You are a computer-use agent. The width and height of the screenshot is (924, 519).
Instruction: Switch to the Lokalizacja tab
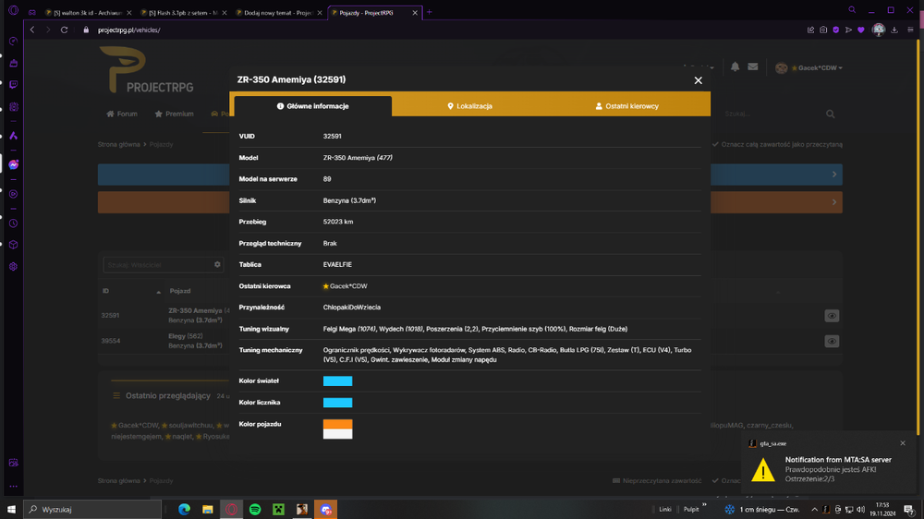(x=469, y=106)
